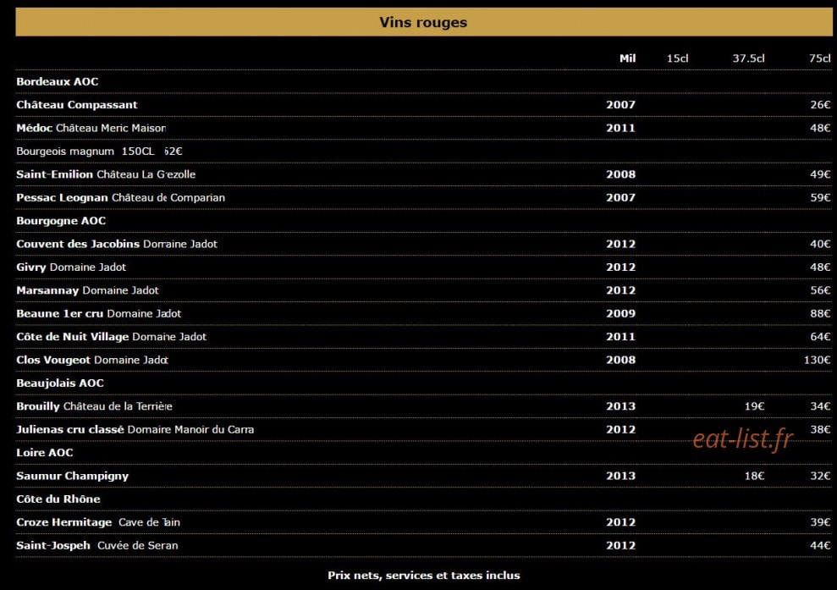
Task: Click the 38€ price for Julienas
Action: pos(820,429)
